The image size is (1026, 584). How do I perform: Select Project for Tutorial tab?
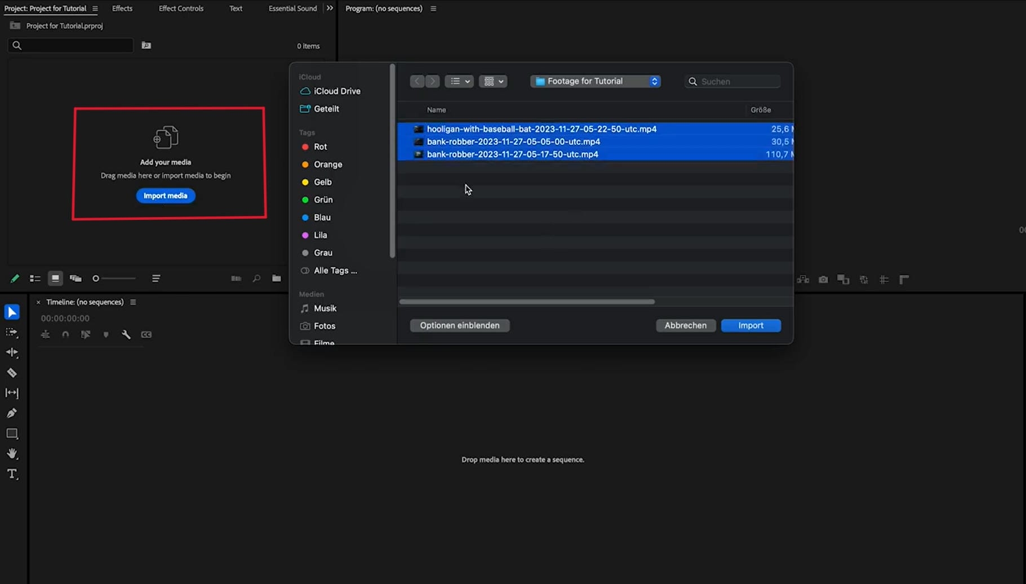(45, 8)
